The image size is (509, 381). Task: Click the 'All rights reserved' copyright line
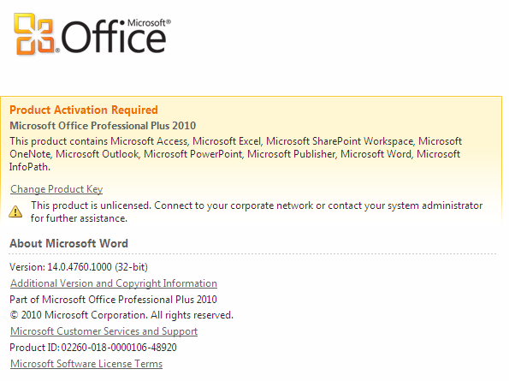pos(121,315)
